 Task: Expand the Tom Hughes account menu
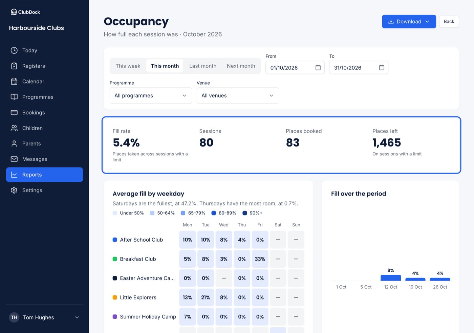(44, 317)
